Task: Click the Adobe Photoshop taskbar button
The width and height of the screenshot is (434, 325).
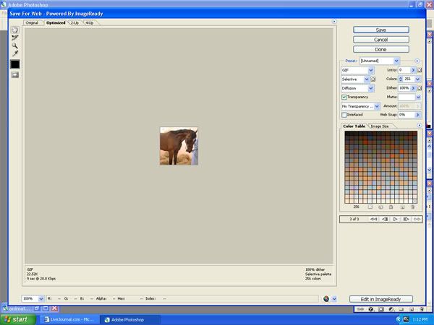Action: click(x=130, y=319)
